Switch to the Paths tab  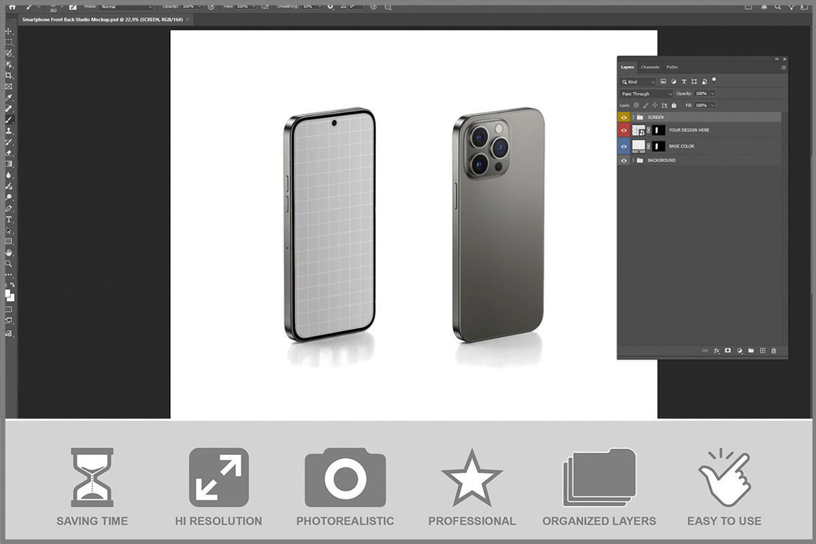coord(672,67)
